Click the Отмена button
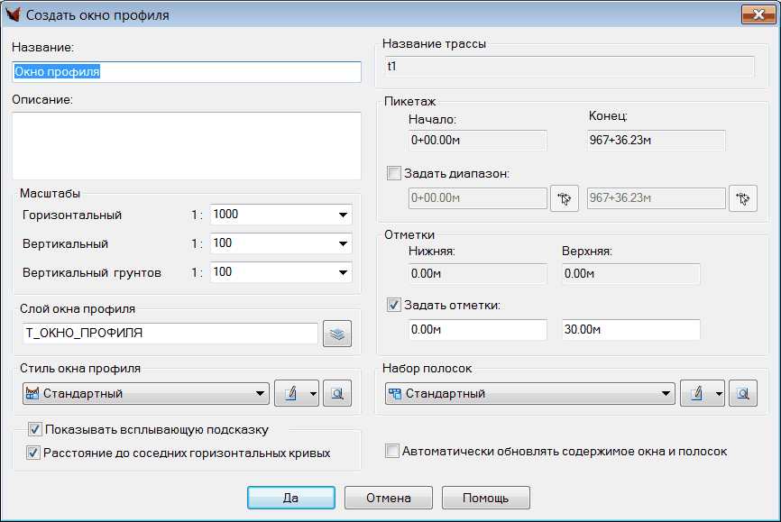This screenshot has width=781, height=522. (x=387, y=498)
